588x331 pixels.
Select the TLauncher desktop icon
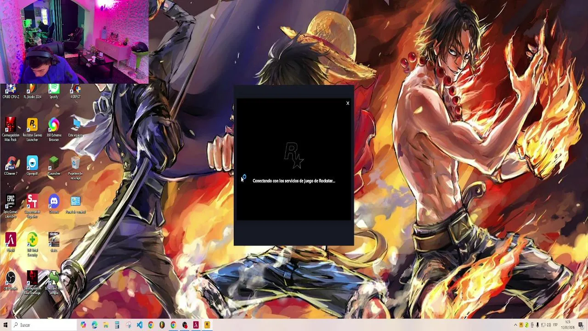(x=54, y=166)
